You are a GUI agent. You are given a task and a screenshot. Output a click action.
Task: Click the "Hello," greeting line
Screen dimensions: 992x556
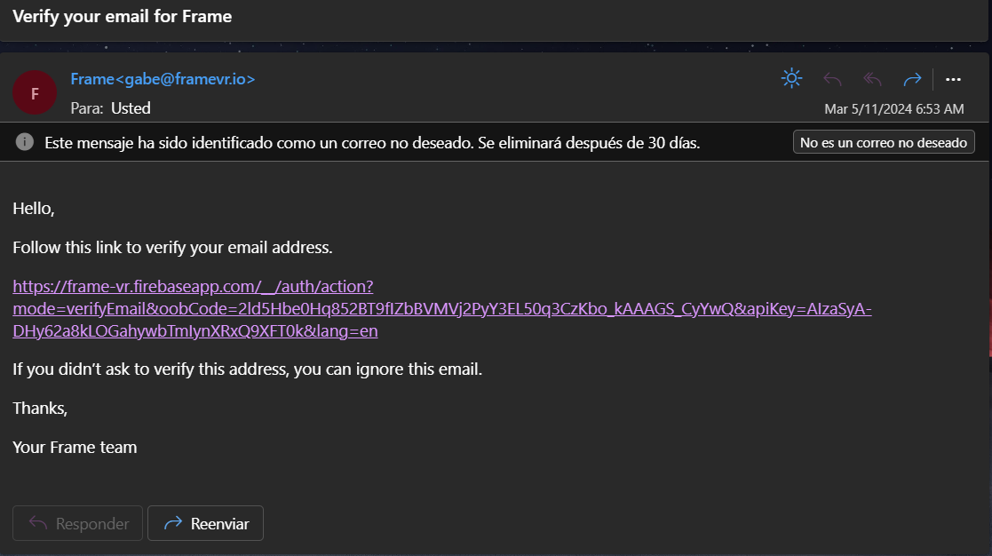click(34, 209)
